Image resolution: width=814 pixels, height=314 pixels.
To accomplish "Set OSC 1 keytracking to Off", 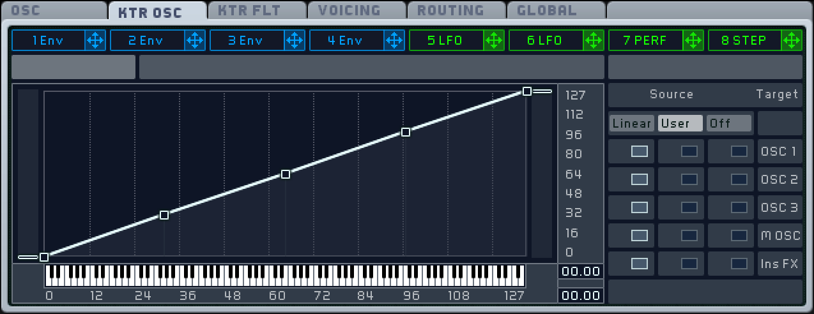I will pyautogui.click(x=739, y=151).
